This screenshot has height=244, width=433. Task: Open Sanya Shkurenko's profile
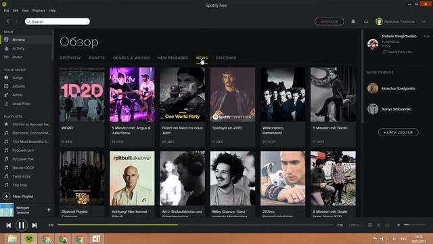click(x=390, y=109)
